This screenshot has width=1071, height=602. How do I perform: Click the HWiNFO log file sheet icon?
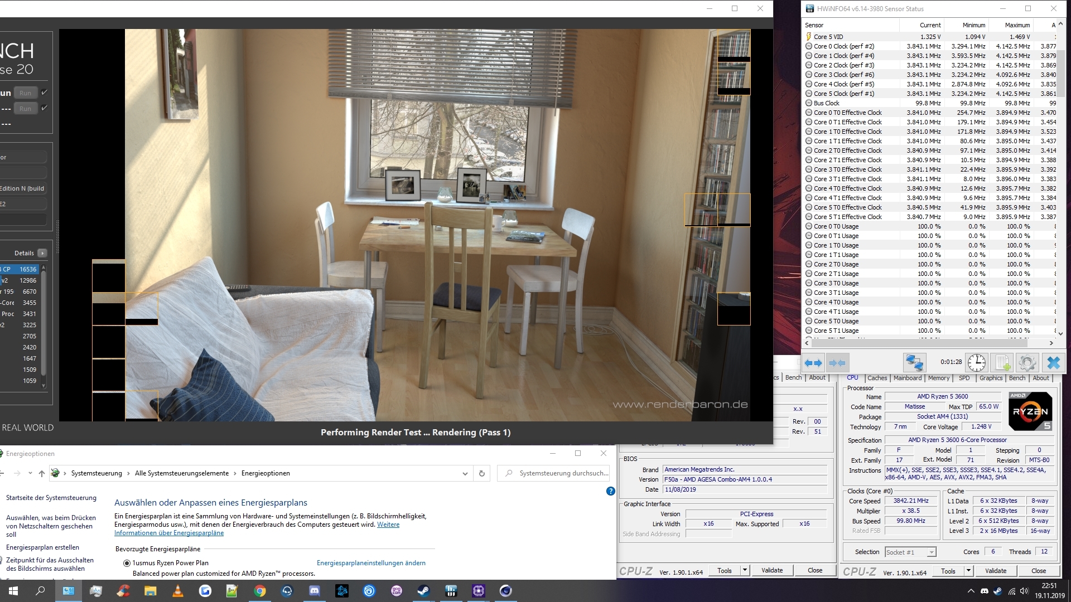pyautogui.click(x=1002, y=363)
